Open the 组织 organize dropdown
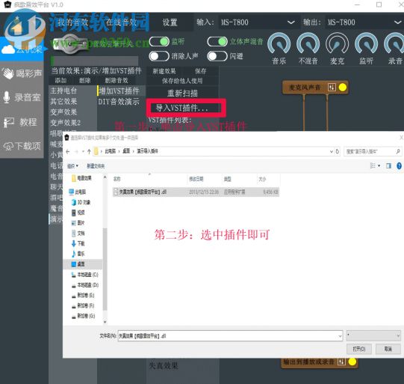This screenshot has width=404, height=384. [72, 165]
